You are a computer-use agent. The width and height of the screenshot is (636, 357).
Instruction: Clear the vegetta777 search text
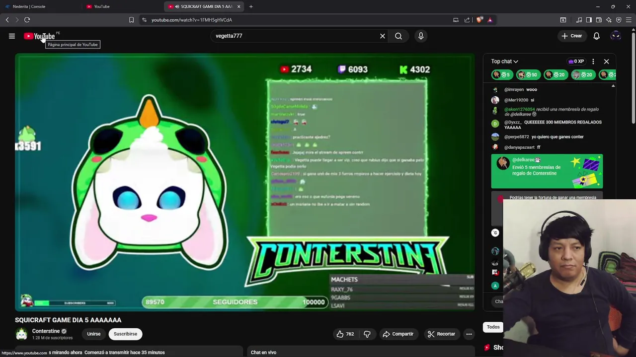tap(383, 36)
